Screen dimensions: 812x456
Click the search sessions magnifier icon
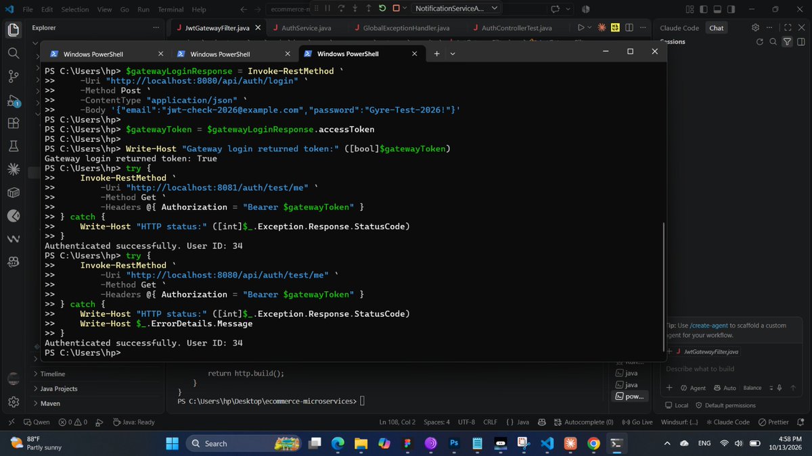click(x=773, y=42)
